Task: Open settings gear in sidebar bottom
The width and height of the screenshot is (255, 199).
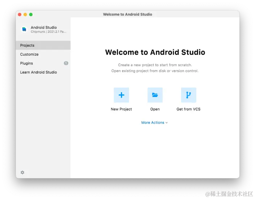Action: click(x=22, y=172)
